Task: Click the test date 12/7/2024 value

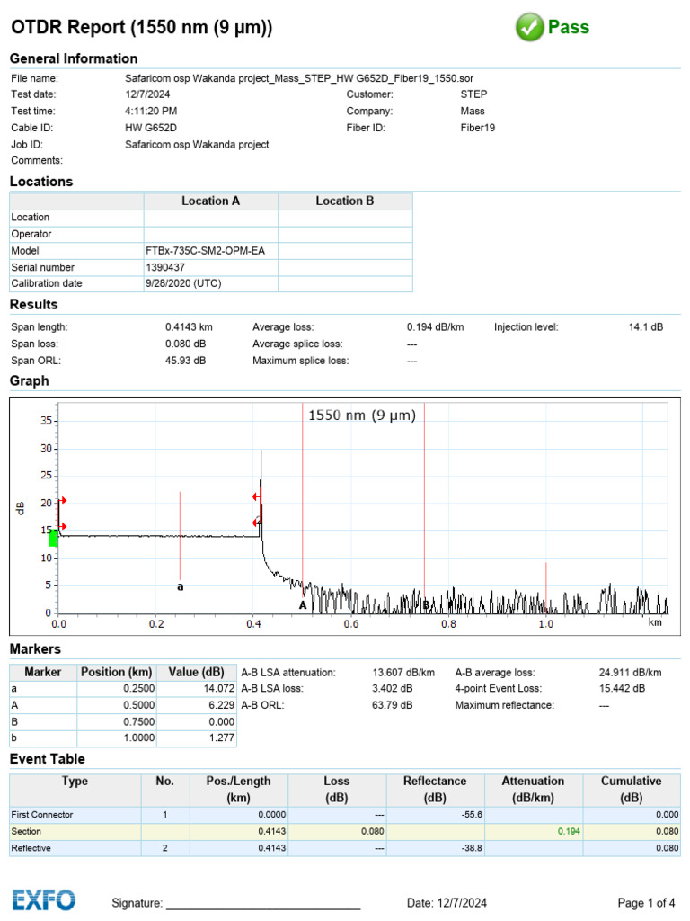Action: click(147, 94)
